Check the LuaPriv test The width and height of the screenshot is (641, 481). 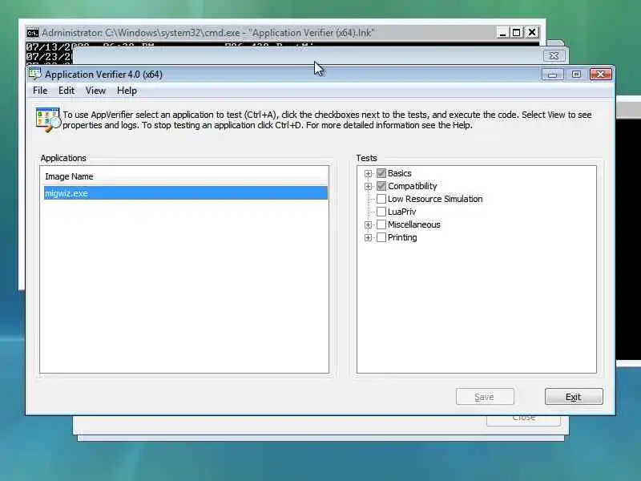(x=381, y=212)
